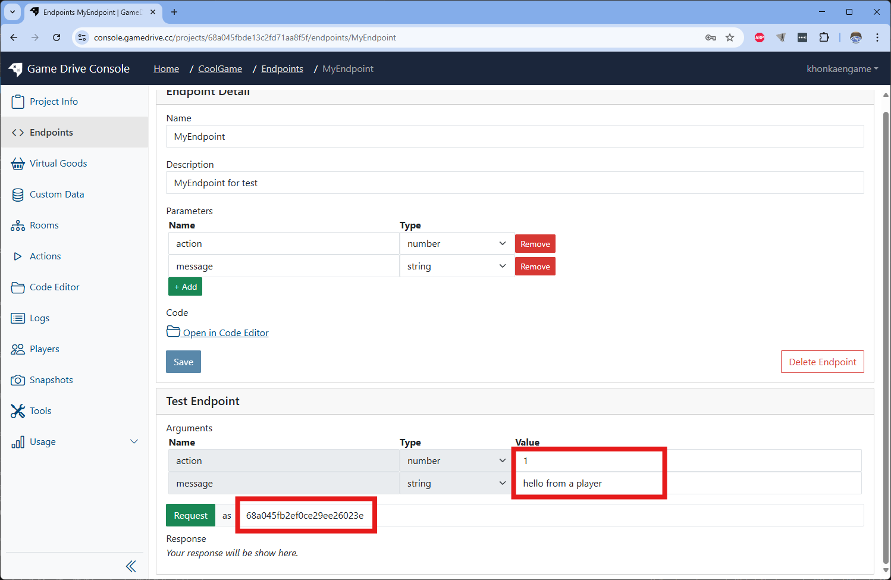The image size is (891, 580).
Task: Click the khonkaengame account menu
Action: tap(842, 68)
